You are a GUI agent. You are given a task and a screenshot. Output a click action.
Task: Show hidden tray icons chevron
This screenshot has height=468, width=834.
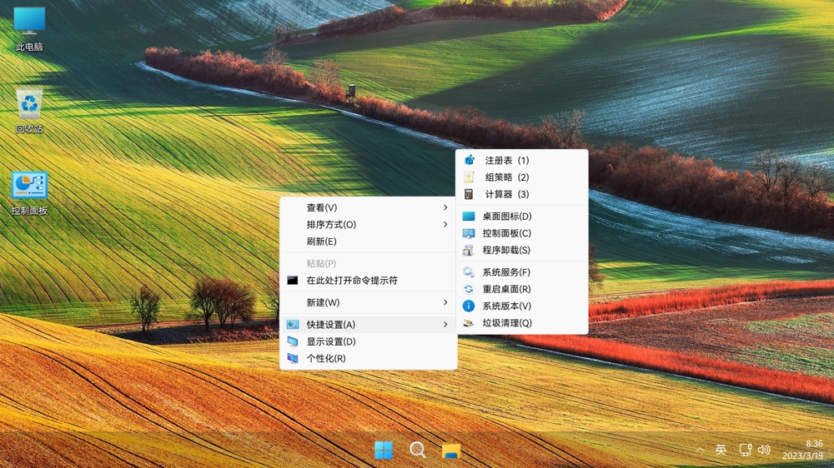700,451
